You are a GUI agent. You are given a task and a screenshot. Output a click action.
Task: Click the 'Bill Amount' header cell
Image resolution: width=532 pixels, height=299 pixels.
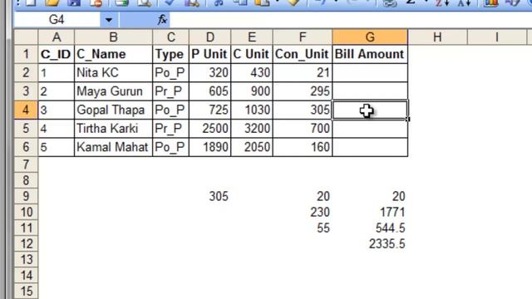[370, 54]
